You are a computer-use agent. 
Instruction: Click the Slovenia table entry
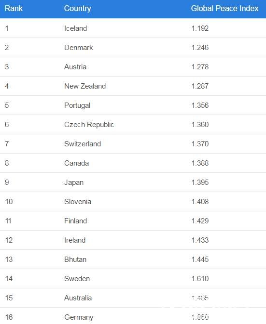click(78, 201)
